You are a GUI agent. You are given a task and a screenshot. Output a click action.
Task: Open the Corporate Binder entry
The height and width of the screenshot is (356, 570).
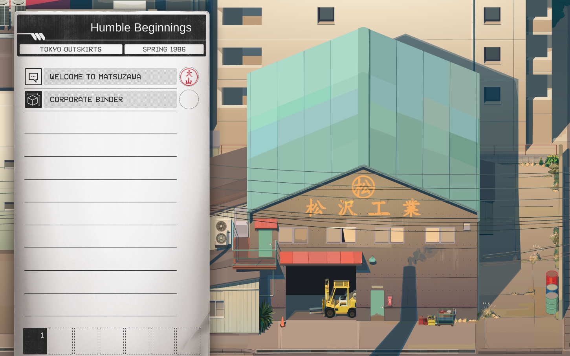[110, 99]
